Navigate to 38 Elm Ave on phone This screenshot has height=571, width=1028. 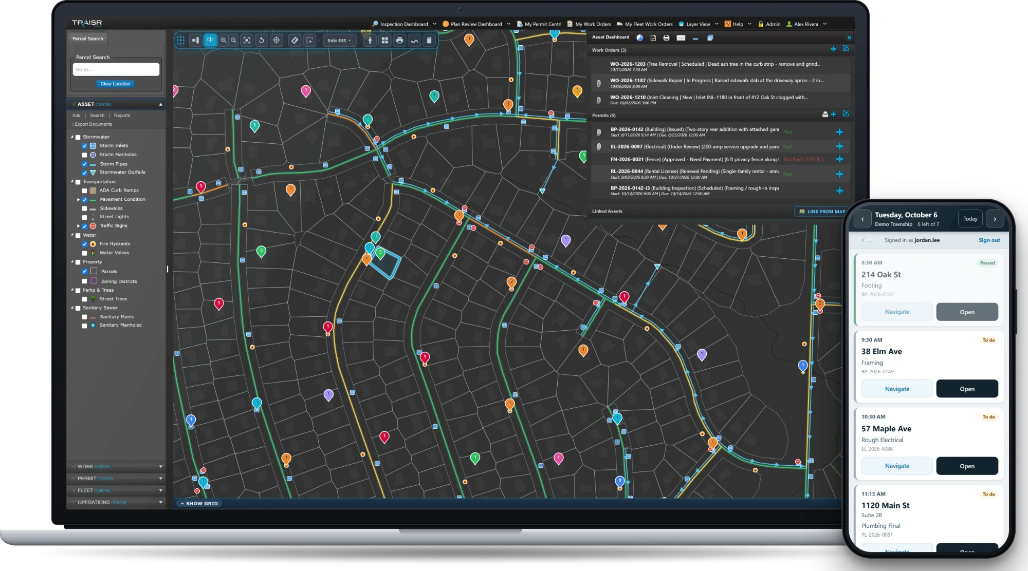tap(897, 389)
